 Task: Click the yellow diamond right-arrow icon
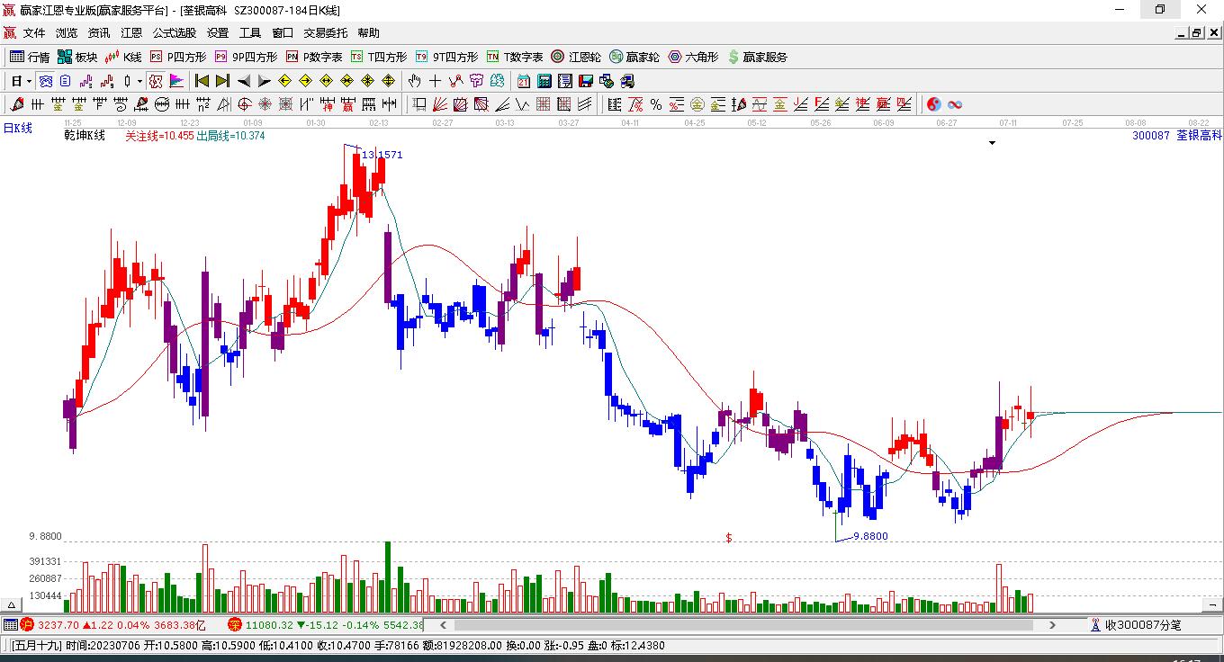click(306, 81)
